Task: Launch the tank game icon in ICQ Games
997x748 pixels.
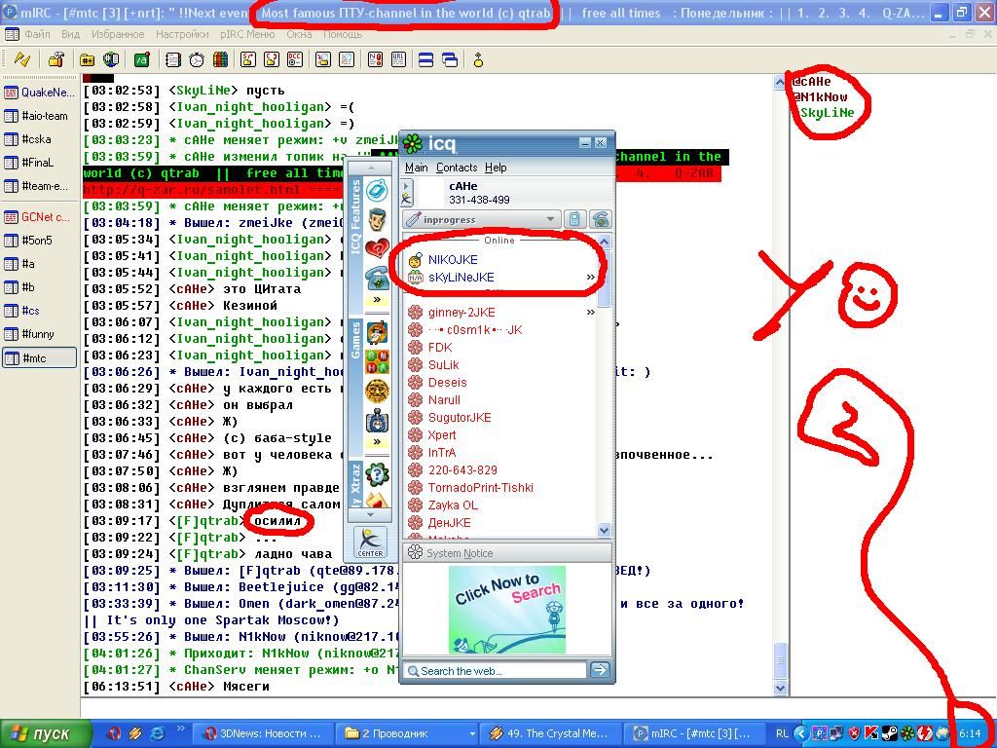Action: pyautogui.click(x=377, y=421)
